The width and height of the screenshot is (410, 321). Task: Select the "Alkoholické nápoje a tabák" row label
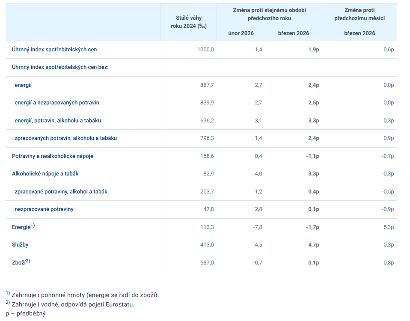click(x=45, y=174)
